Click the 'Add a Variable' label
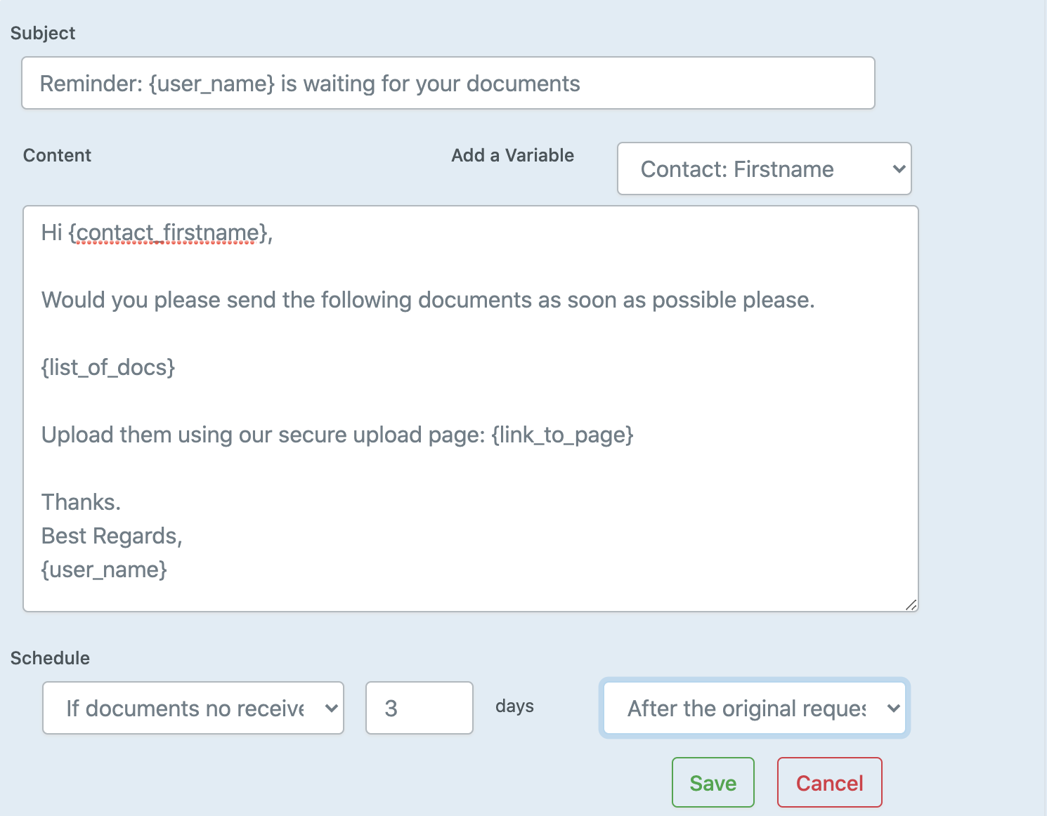This screenshot has height=816, width=1047. point(513,155)
